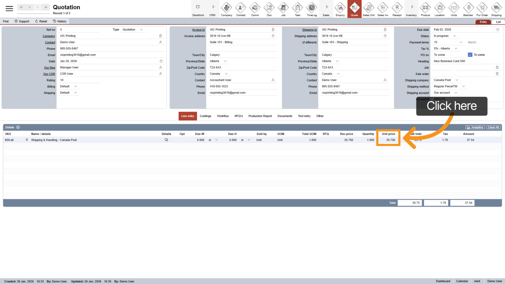
Task: Open line item details icon
Action: click(x=166, y=140)
